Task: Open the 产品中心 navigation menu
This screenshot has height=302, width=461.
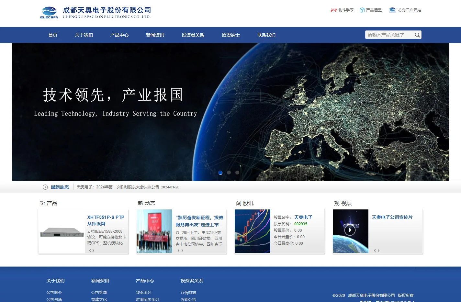Action: [119, 35]
